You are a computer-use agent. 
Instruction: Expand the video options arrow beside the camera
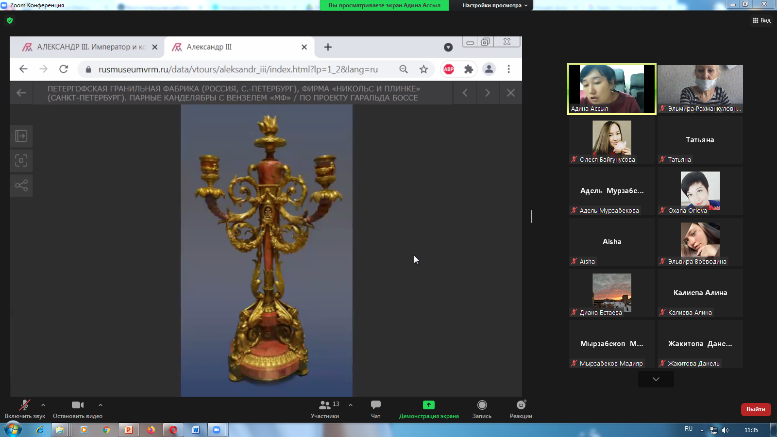pyautogui.click(x=101, y=405)
